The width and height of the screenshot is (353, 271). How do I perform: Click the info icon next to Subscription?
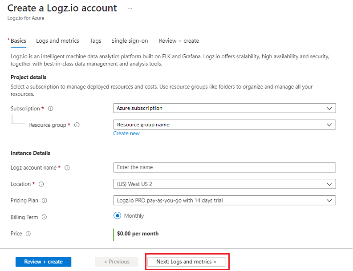tap(50, 109)
